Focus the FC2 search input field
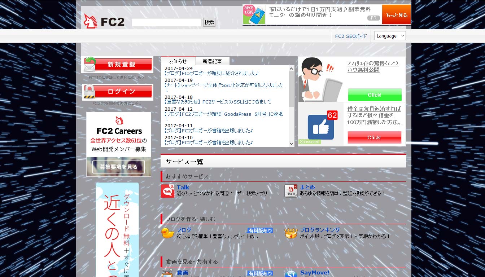Image resolution: width=485 pixels, height=277 pixels. pos(166,22)
